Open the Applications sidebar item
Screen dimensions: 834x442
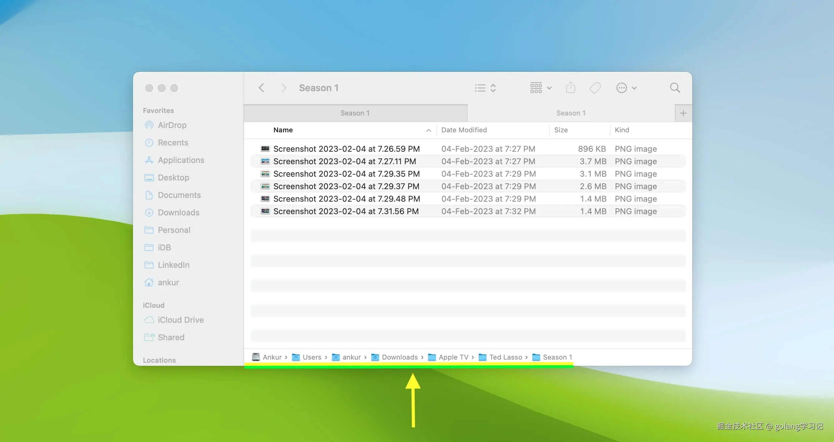181,160
